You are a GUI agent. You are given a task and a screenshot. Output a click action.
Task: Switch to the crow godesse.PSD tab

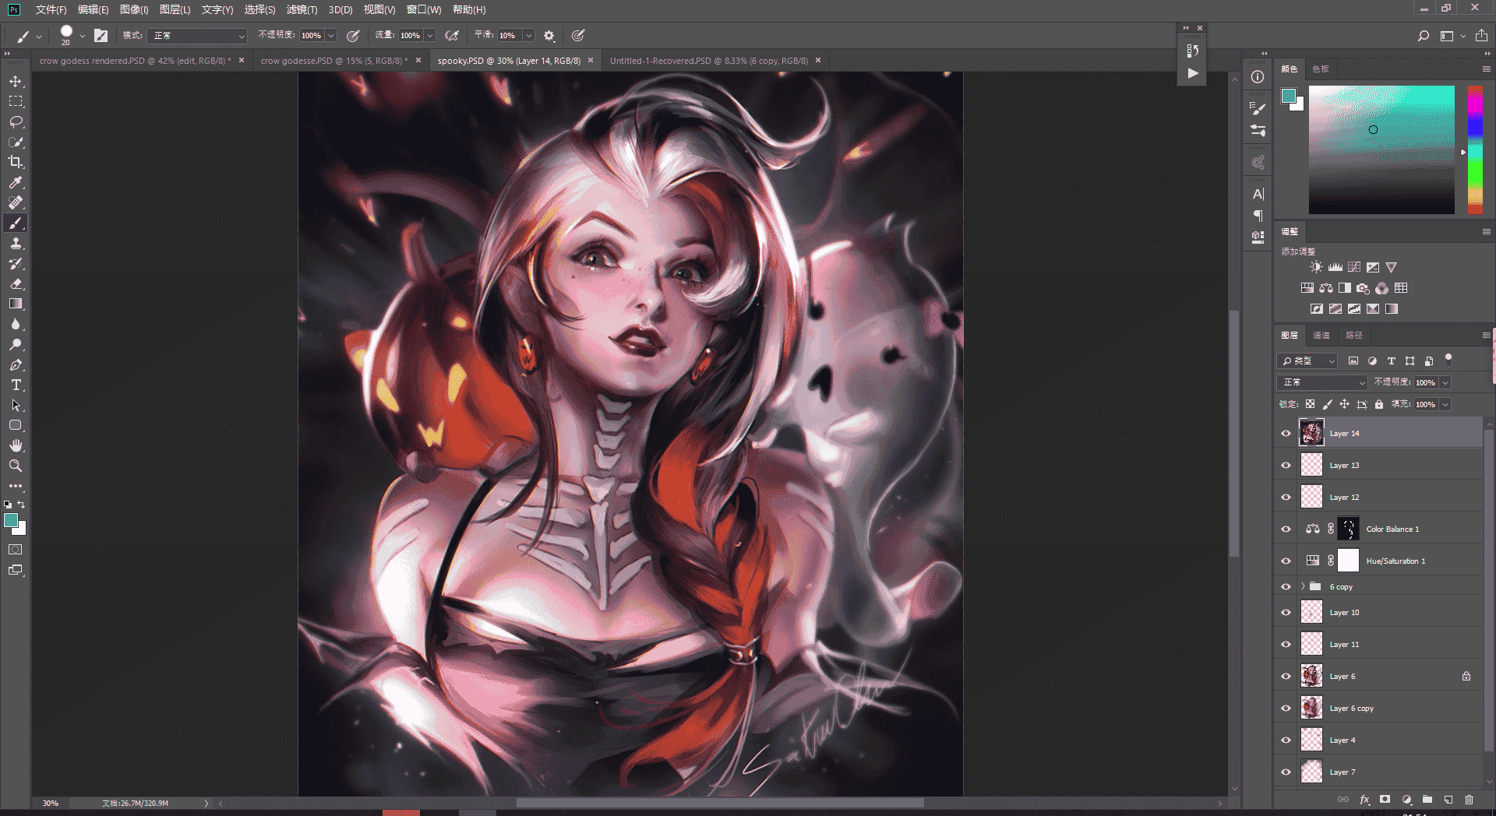click(x=334, y=61)
